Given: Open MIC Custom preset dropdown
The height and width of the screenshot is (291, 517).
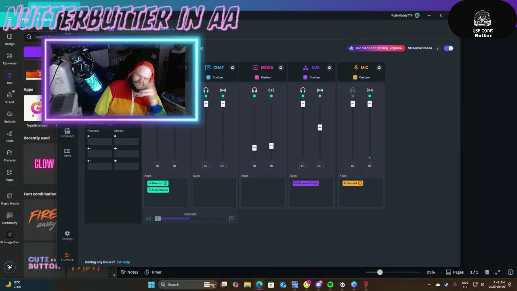Looking at the screenshot, I should (361, 77).
